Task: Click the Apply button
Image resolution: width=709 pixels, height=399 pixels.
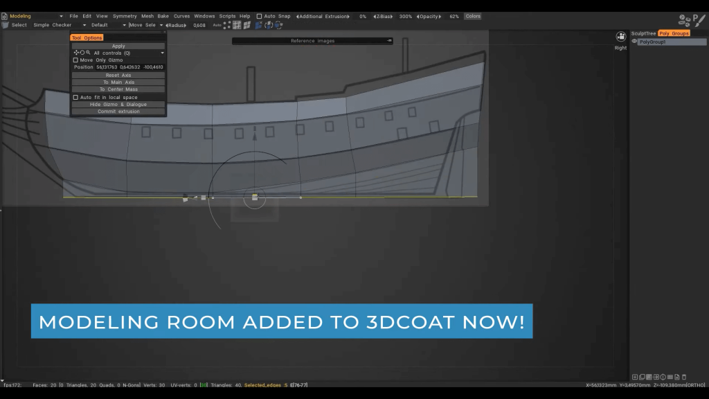Action: coord(118,46)
